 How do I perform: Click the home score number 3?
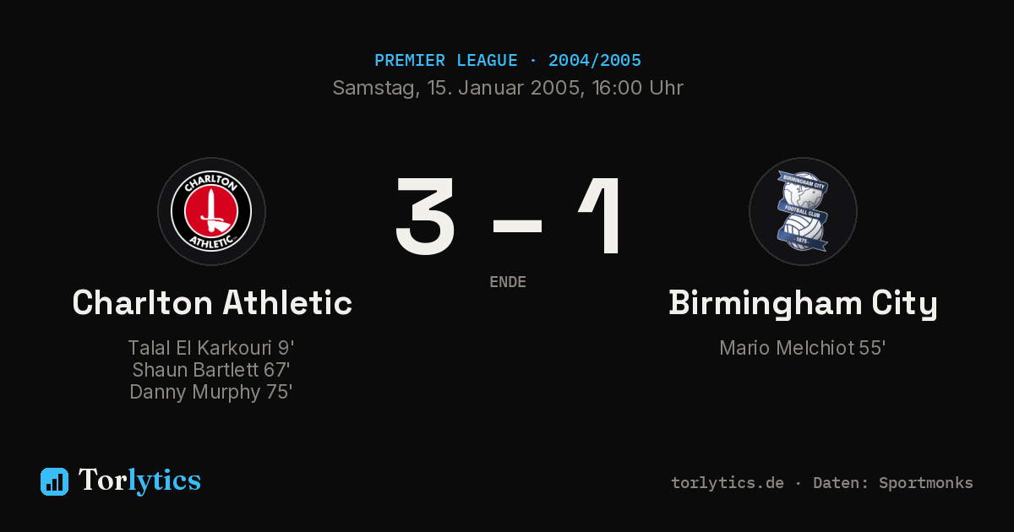pyautogui.click(x=426, y=215)
